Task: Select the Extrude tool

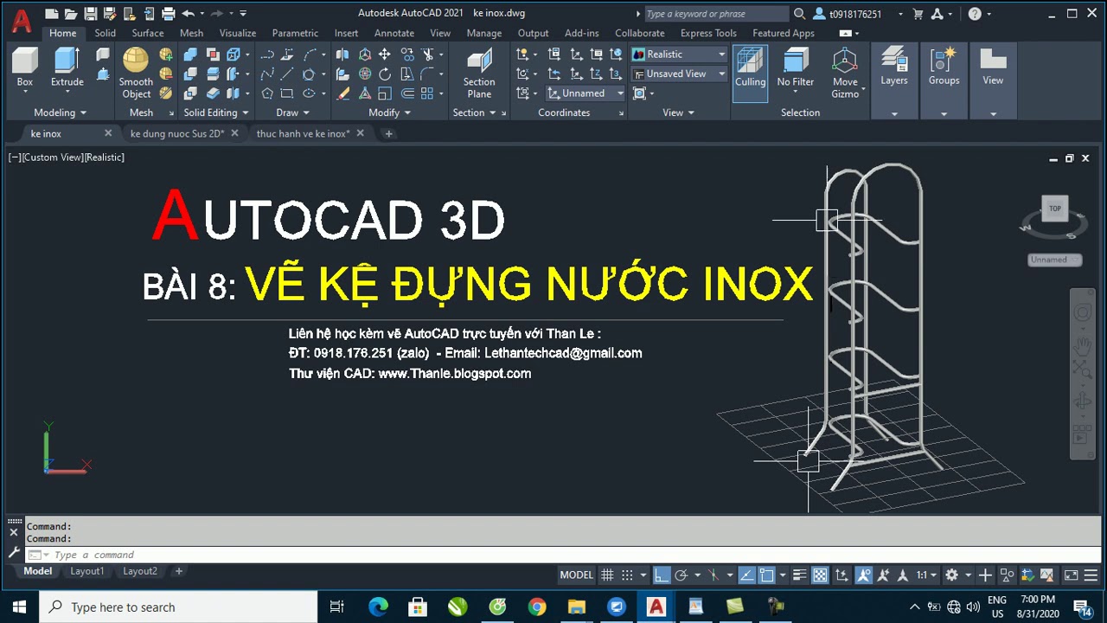Action: (67, 67)
